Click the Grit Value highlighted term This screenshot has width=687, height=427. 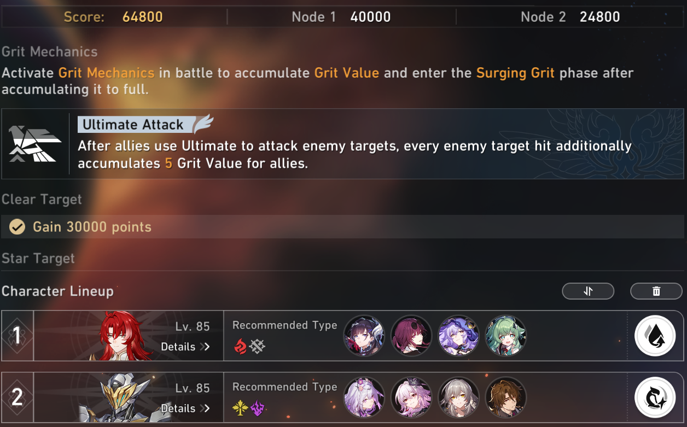point(347,73)
